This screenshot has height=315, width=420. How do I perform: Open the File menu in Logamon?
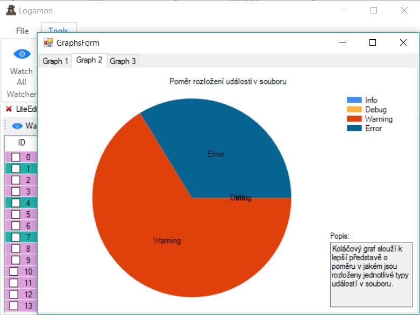click(x=22, y=31)
